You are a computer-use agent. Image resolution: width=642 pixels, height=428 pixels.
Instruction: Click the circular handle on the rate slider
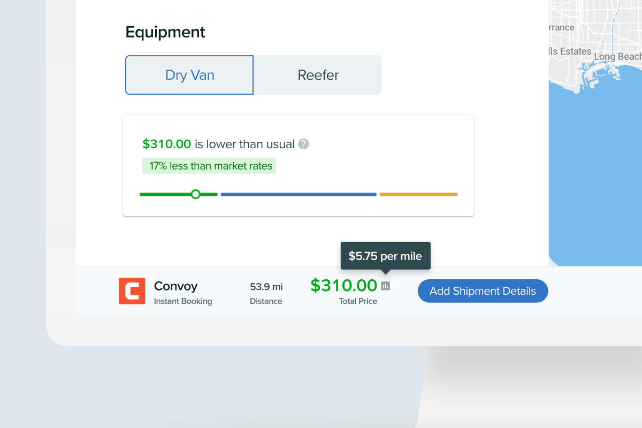(195, 194)
